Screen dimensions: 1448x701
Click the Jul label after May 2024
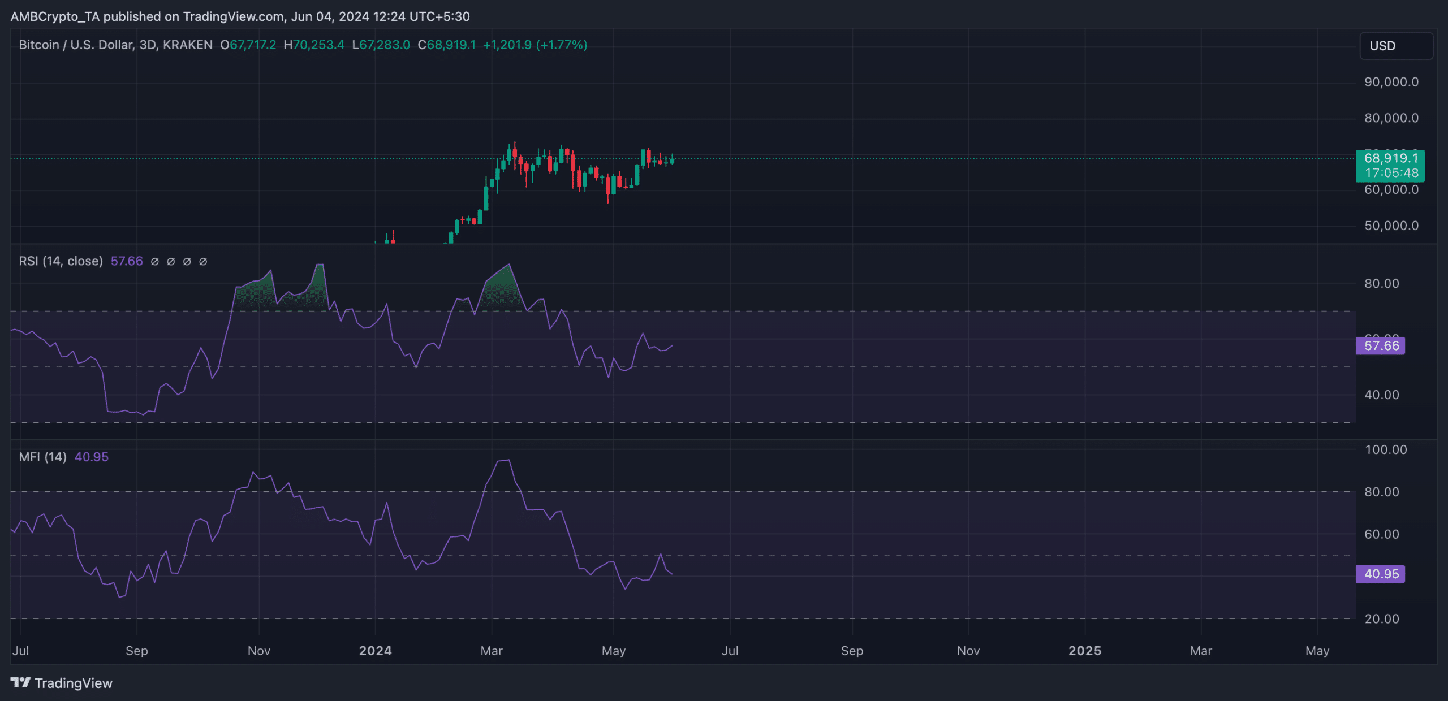click(730, 651)
